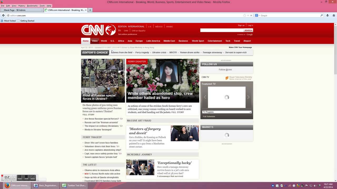This screenshot has height=189, width=337.
Task: Open Taskbar Test (Running) taskbar item
Action: 73,185
